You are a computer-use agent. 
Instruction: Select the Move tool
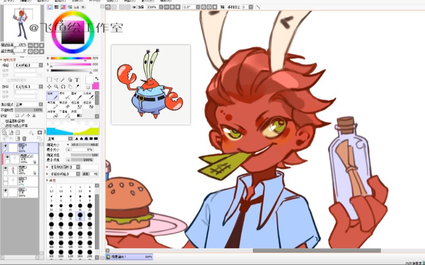(x=49, y=87)
